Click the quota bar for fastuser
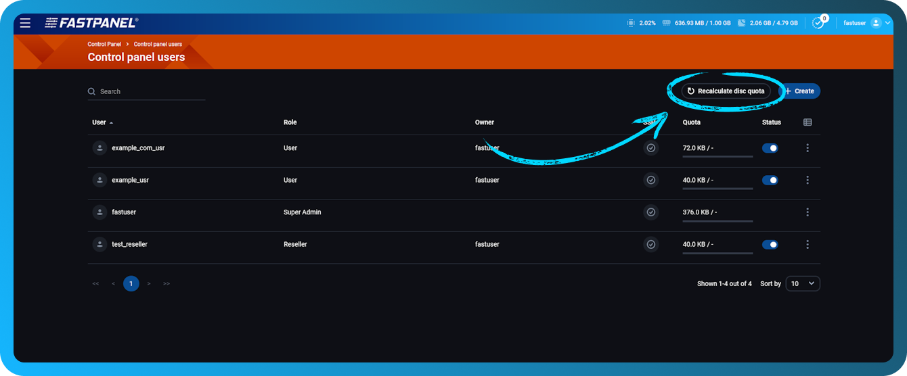The height and width of the screenshot is (376, 907). (x=717, y=220)
